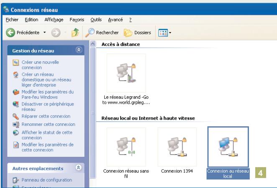Click the disable network device icon
Screen dimensions: 277x188
click(x=16, y=104)
